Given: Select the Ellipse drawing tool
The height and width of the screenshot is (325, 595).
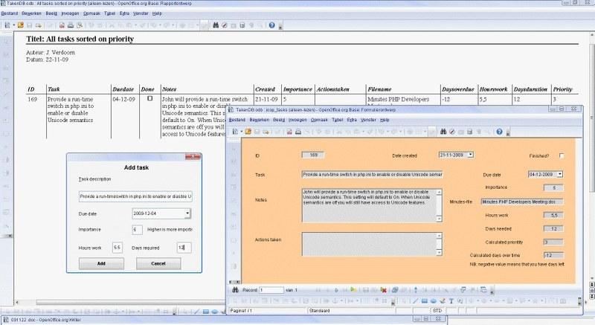Looking at the screenshot, I should point(434,301).
